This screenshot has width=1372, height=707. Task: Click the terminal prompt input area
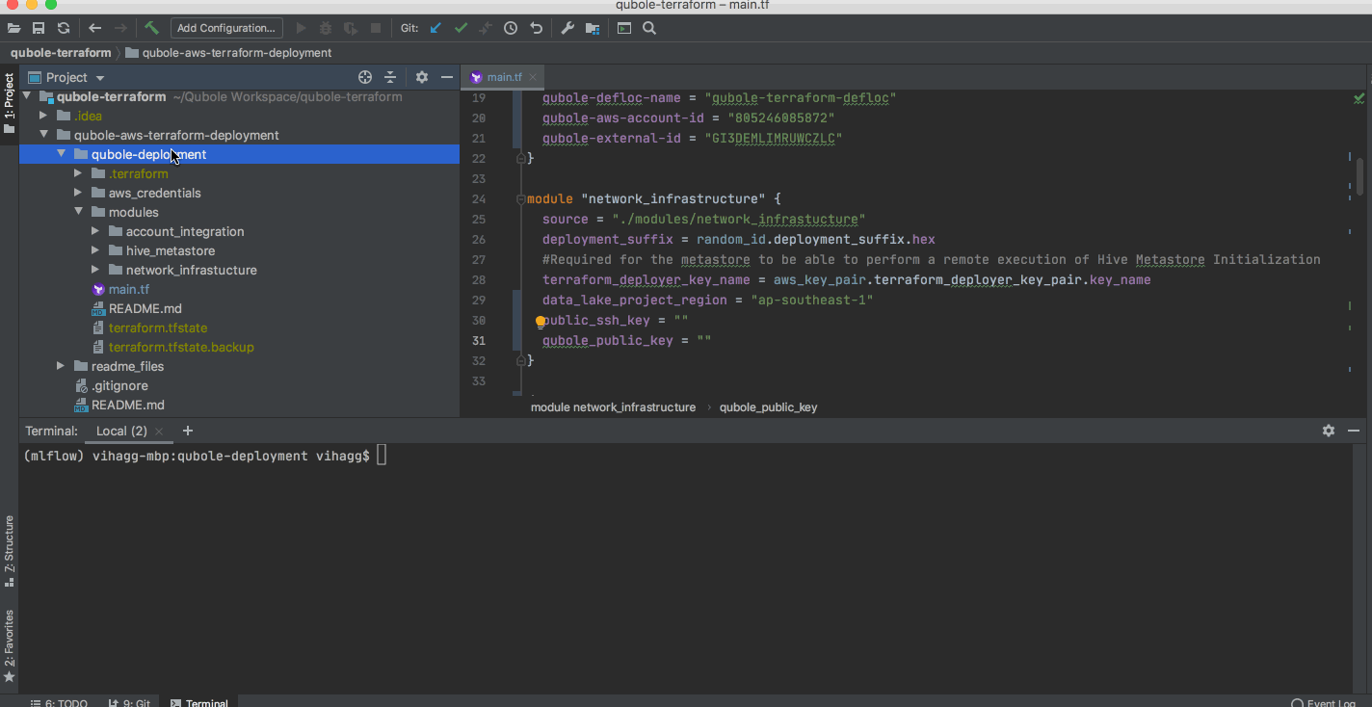pos(382,456)
